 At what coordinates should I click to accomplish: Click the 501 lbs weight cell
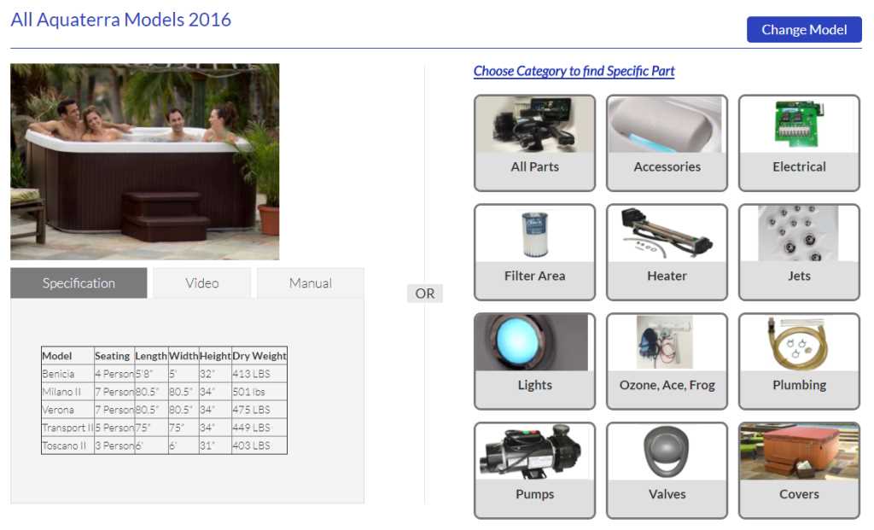(259, 392)
